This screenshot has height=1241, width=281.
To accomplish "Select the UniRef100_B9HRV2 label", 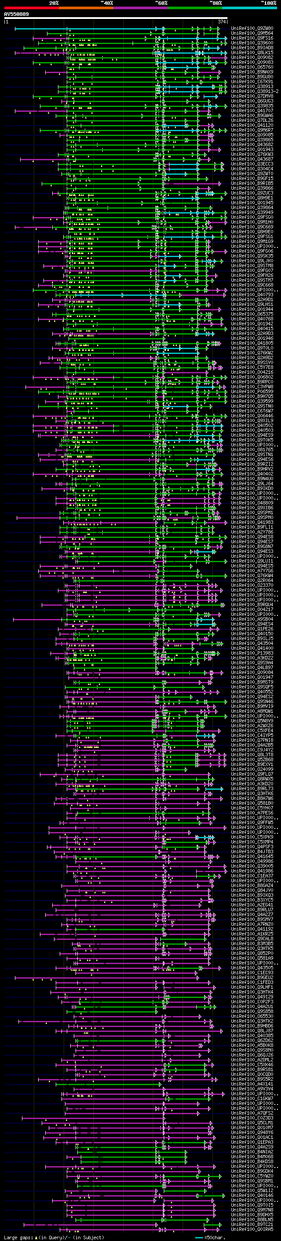I will tap(252, 469).
